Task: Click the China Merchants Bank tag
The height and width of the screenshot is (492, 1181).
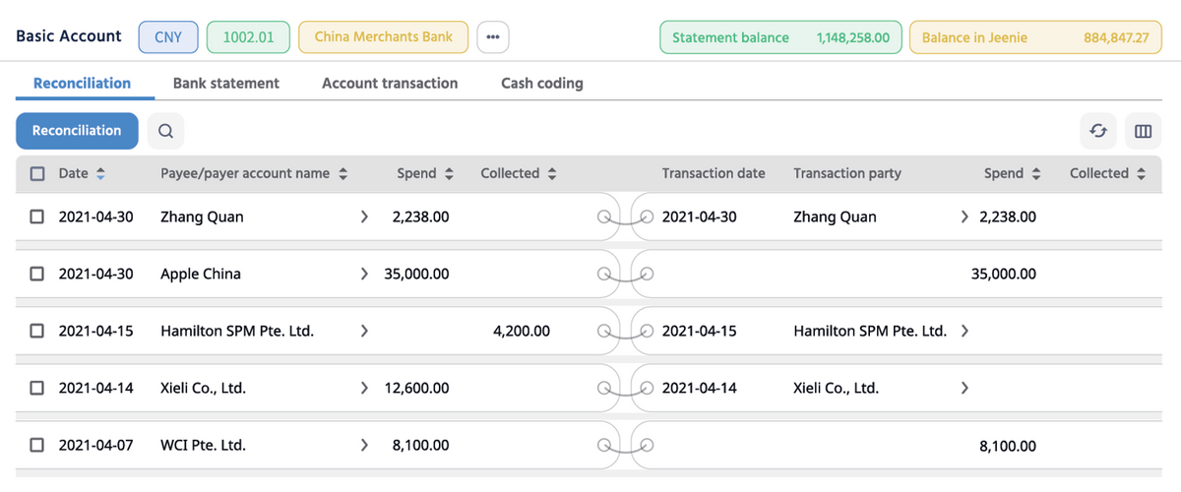Action: point(384,37)
